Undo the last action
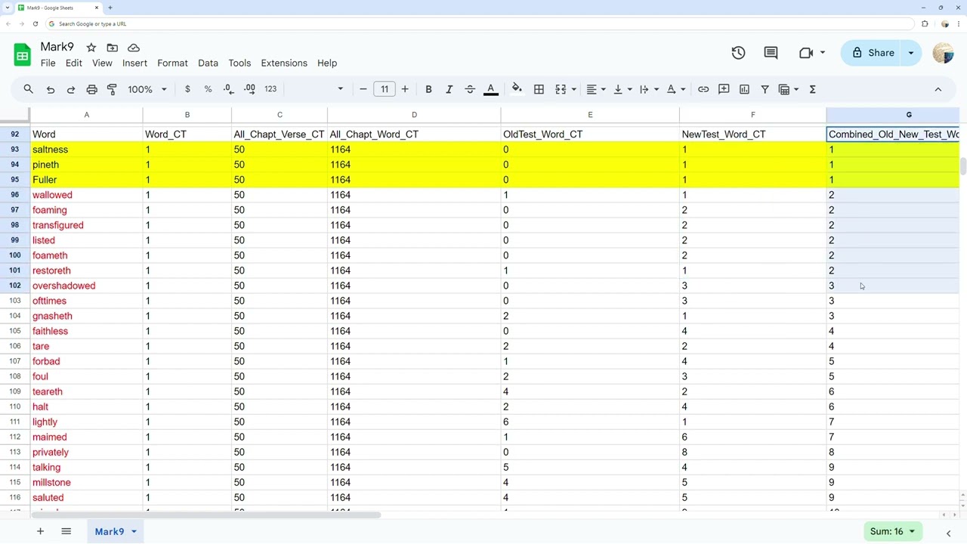 [51, 89]
